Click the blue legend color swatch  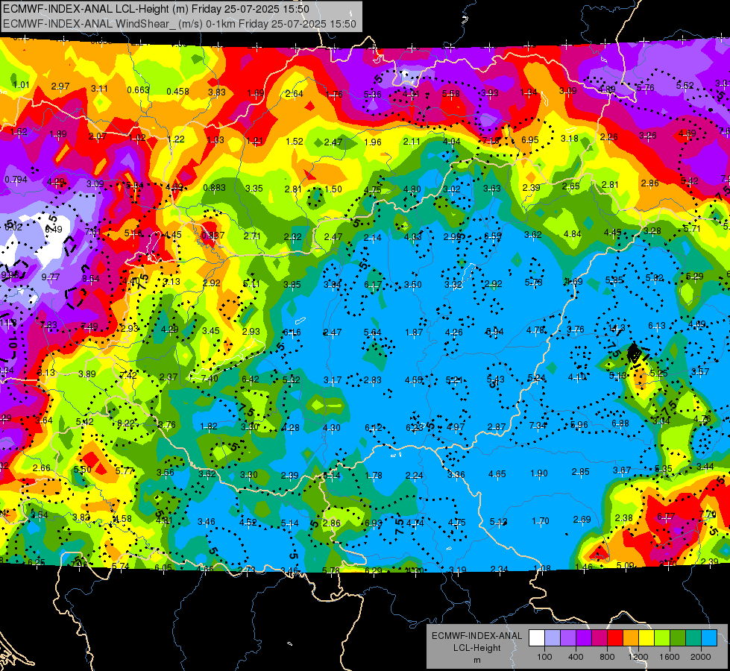(709, 638)
